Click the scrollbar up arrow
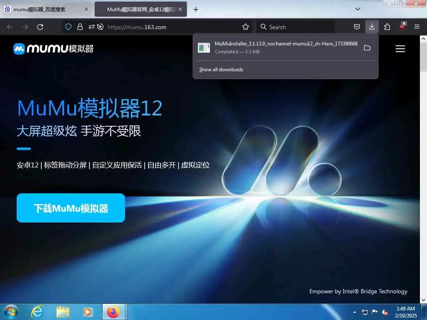 (423, 39)
